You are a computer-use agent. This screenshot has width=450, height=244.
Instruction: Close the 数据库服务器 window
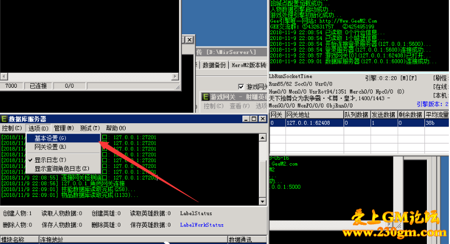(263, 119)
